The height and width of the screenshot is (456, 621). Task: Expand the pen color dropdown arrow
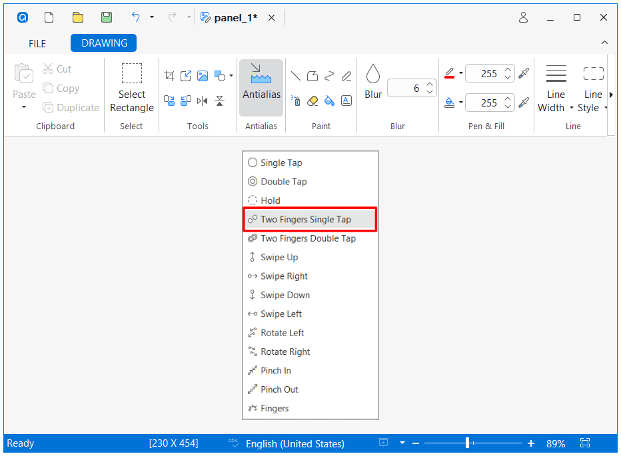[x=460, y=74]
